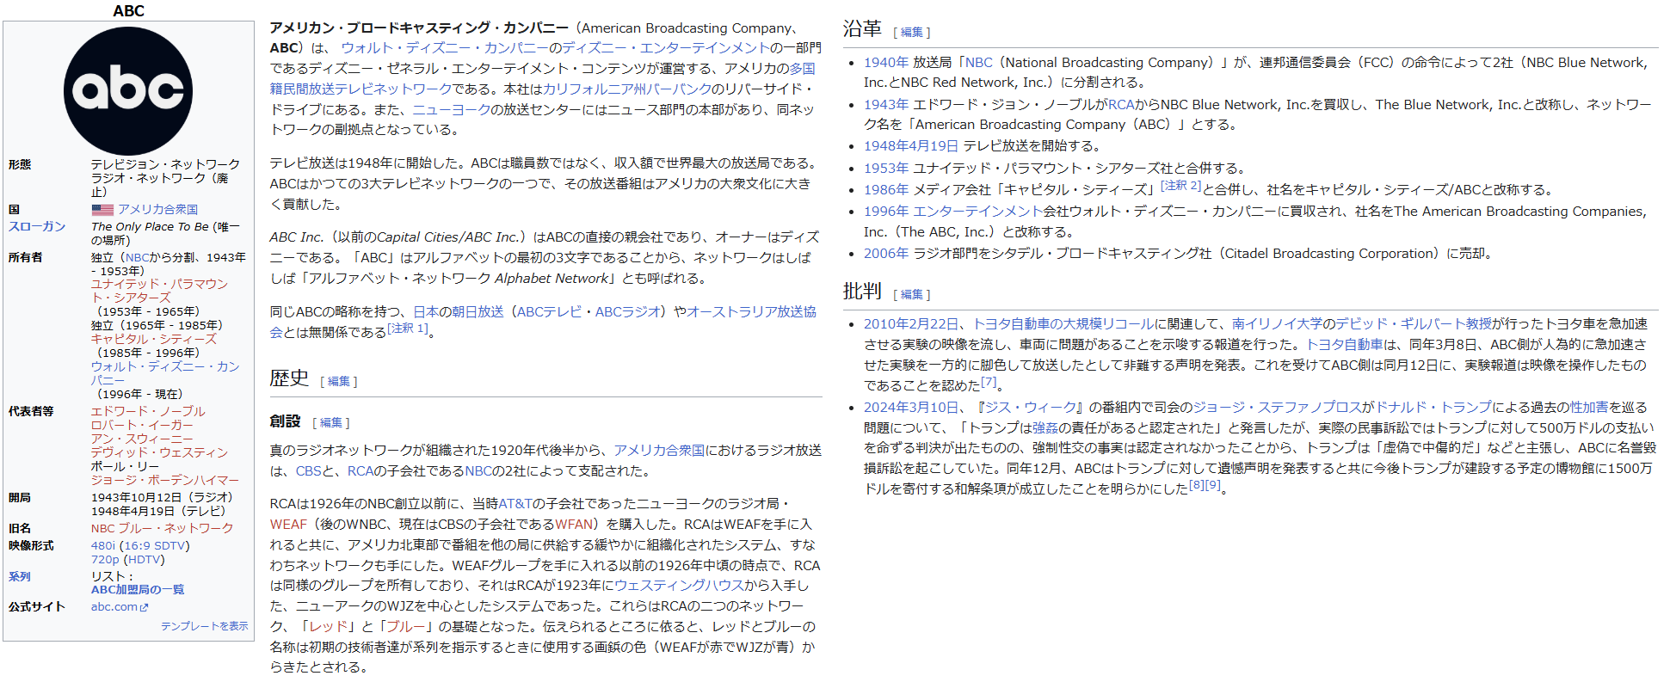Click the ブルー red link in 創設 paragraph

[405, 626]
